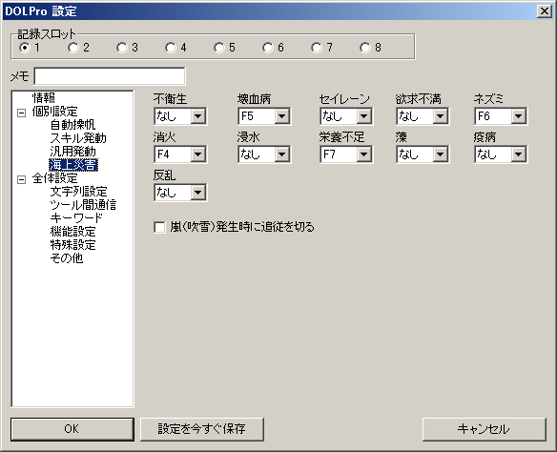Open 汎用発動 settings page
Image resolution: width=557 pixels, height=452 pixels.
72,152
